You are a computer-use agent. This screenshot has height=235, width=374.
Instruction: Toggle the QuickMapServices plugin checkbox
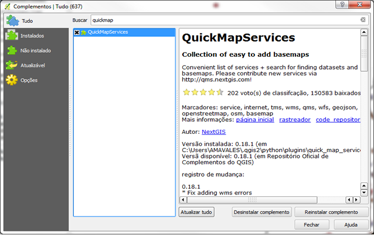(x=77, y=32)
